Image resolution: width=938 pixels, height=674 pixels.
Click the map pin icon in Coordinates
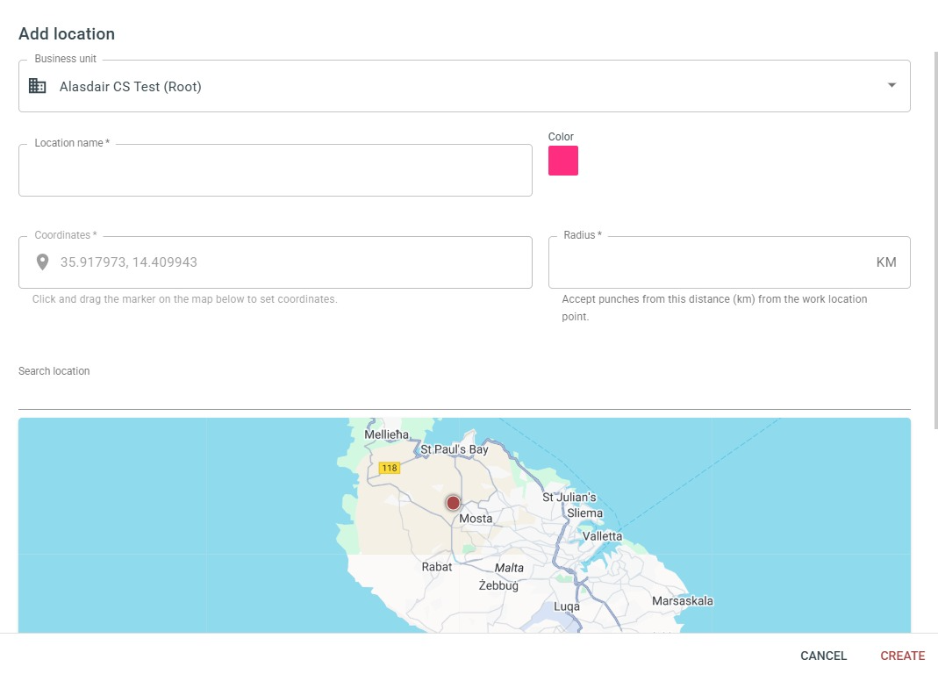pos(42,262)
